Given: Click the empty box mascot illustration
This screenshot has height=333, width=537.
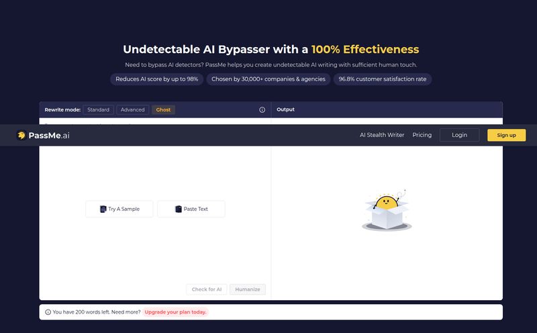Looking at the screenshot, I should click(387, 210).
